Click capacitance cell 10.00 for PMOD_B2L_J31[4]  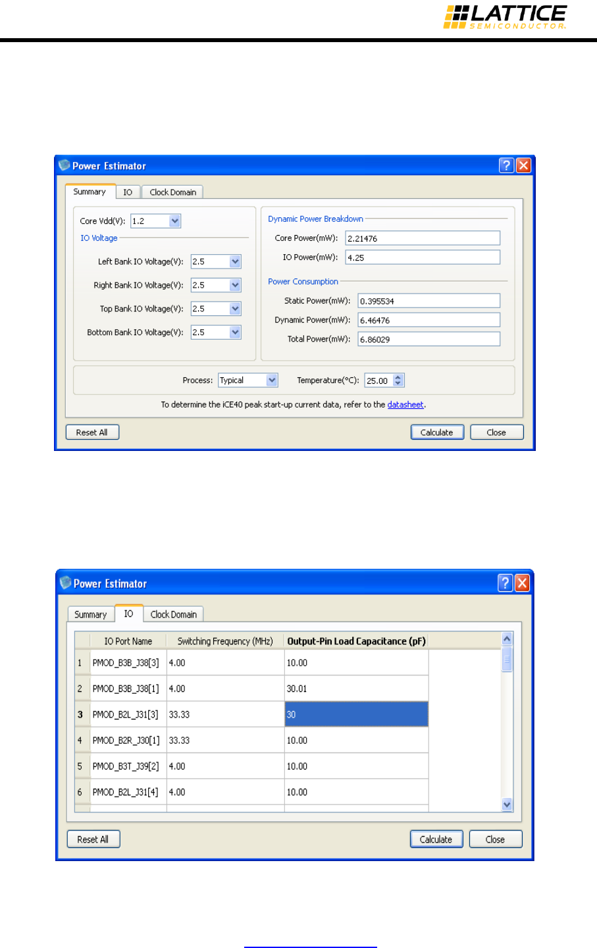click(357, 792)
